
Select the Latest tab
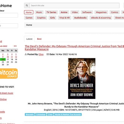pos(29,39)
